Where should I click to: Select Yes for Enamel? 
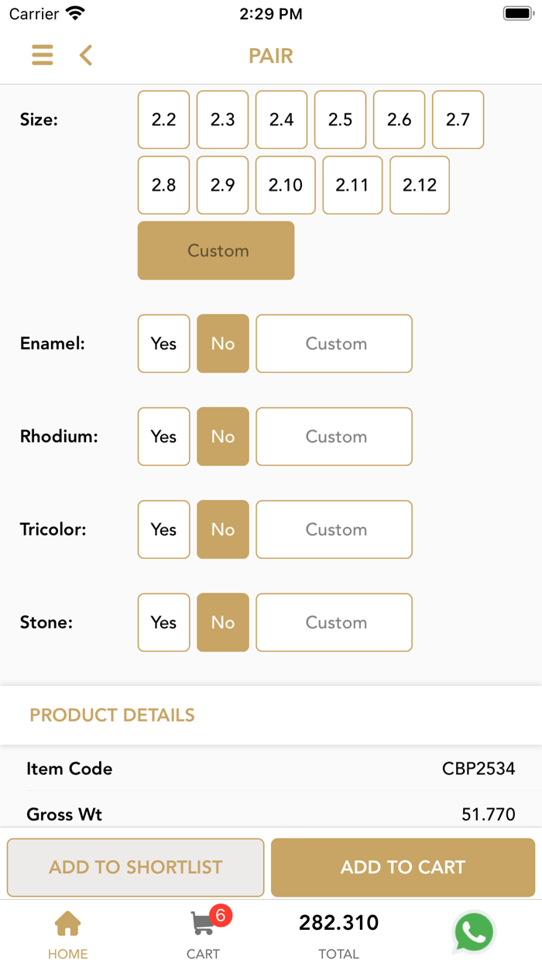coord(163,343)
